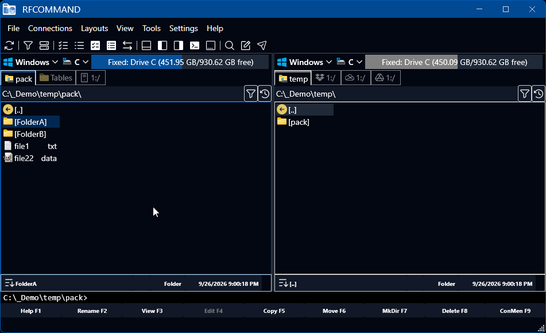Switch to the left panel 1:/ tab
546x333 pixels.
click(91, 78)
